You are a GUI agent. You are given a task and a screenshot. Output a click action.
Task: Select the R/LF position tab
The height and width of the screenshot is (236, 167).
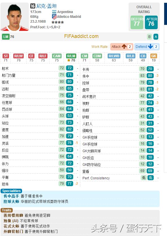click(x=43, y=56)
